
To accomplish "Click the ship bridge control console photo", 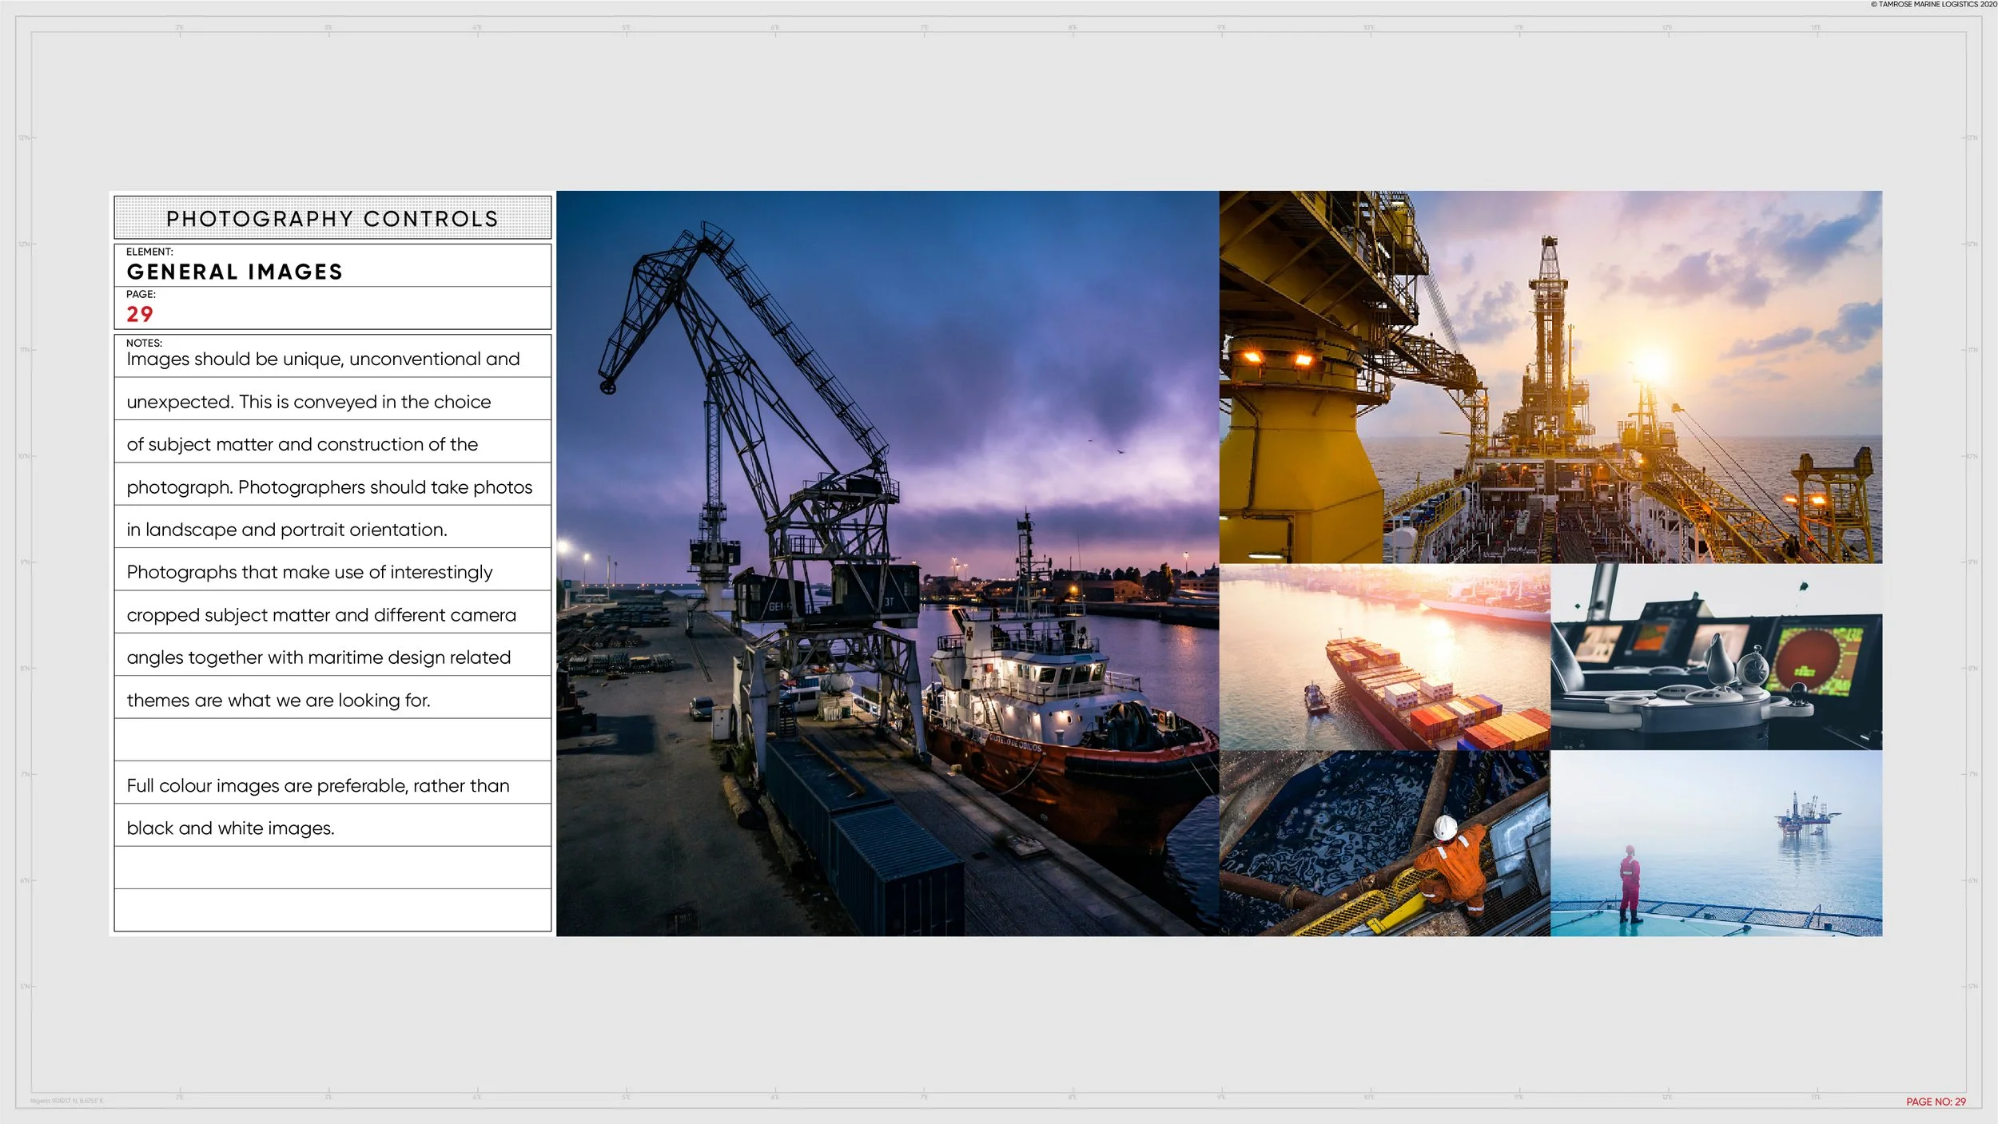I will point(1716,657).
